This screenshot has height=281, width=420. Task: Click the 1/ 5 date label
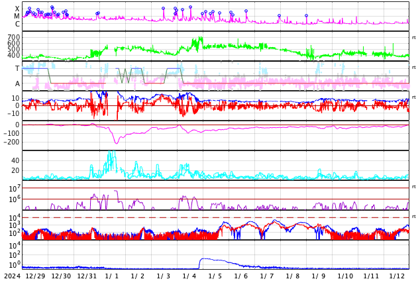[x=215, y=276]
